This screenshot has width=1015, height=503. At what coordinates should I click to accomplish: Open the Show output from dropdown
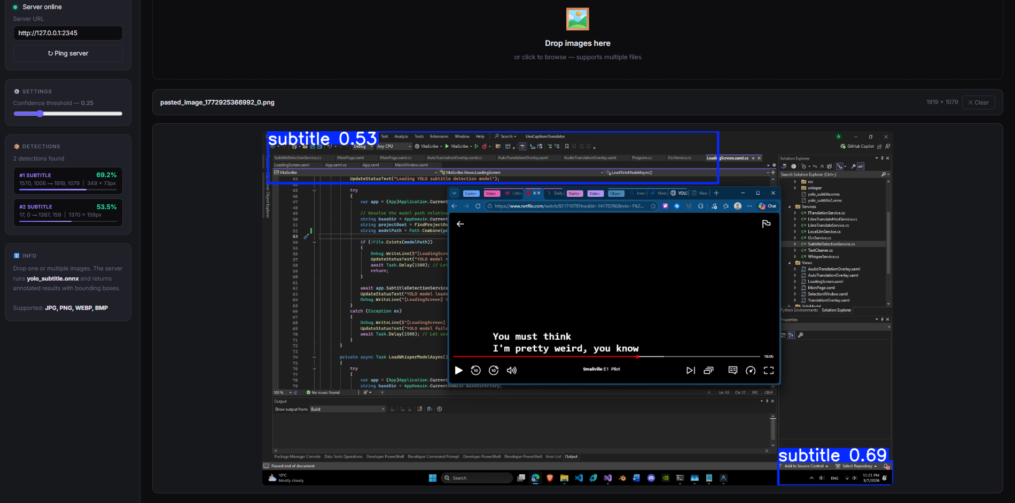point(348,409)
